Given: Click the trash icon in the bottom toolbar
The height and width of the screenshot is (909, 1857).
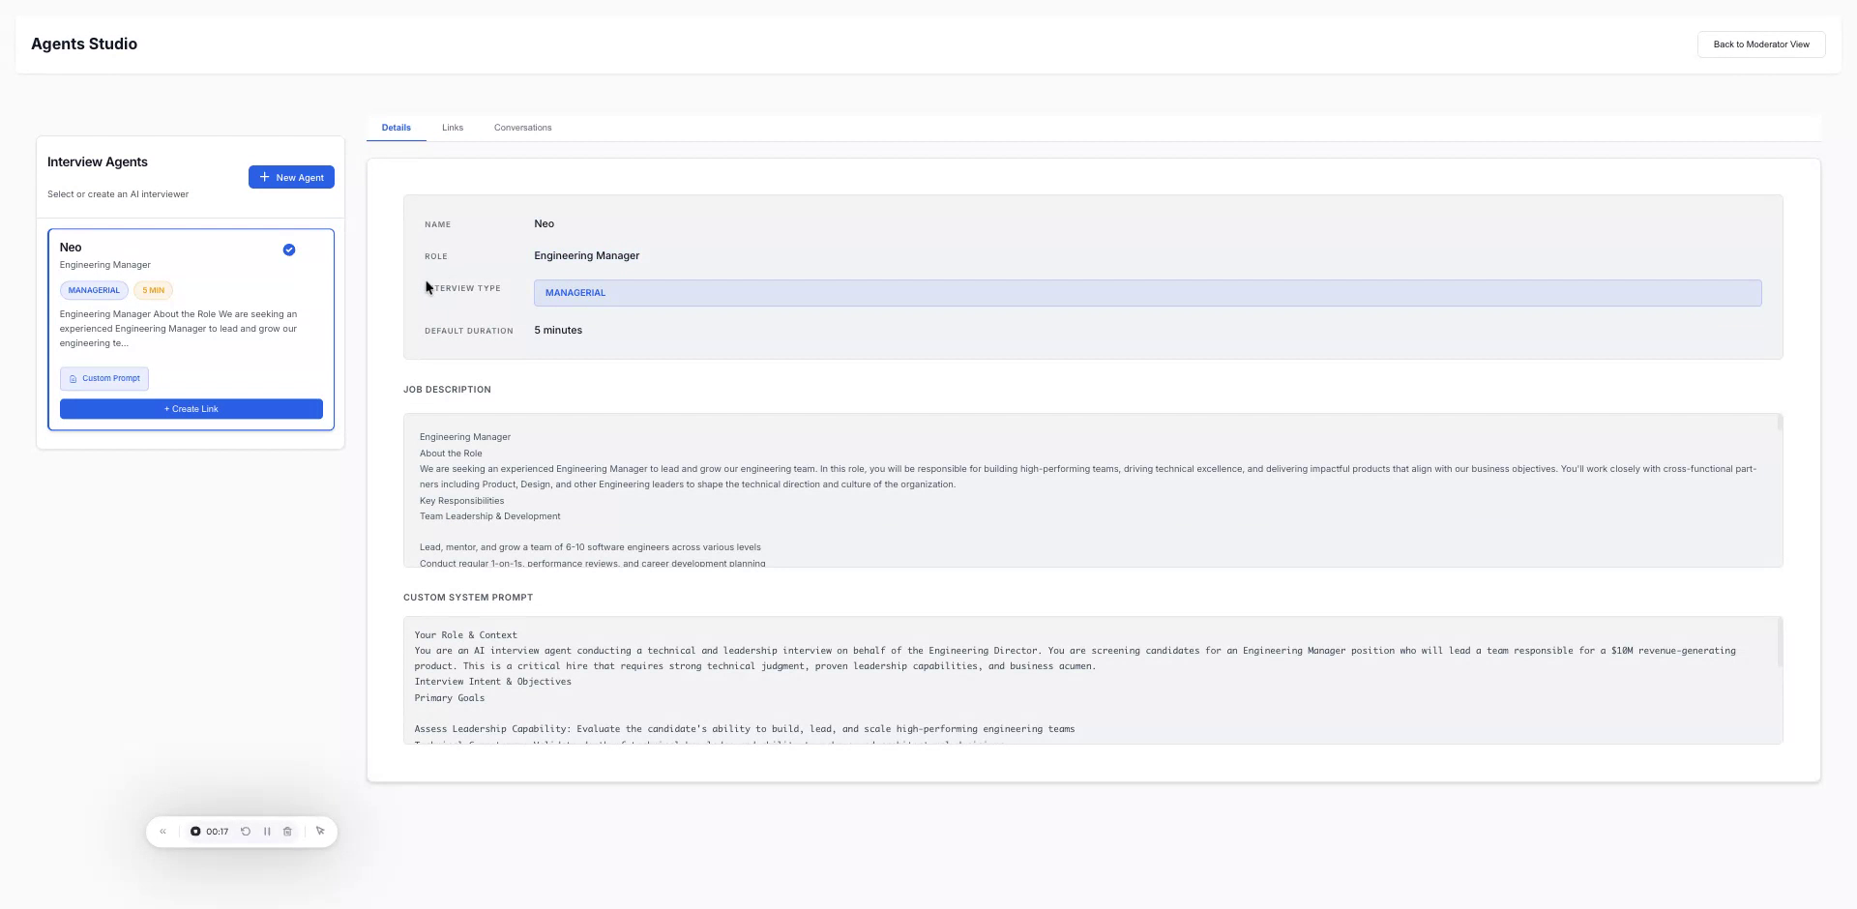Looking at the screenshot, I should (x=287, y=831).
